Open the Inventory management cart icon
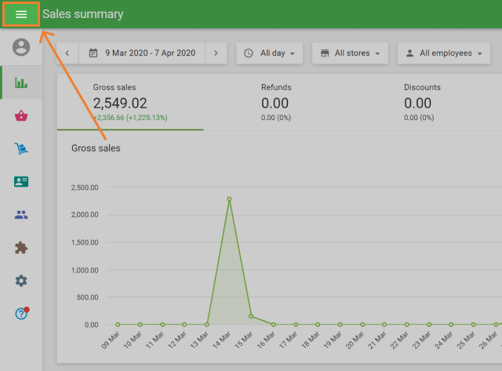The height and width of the screenshot is (371, 502). 21,148
